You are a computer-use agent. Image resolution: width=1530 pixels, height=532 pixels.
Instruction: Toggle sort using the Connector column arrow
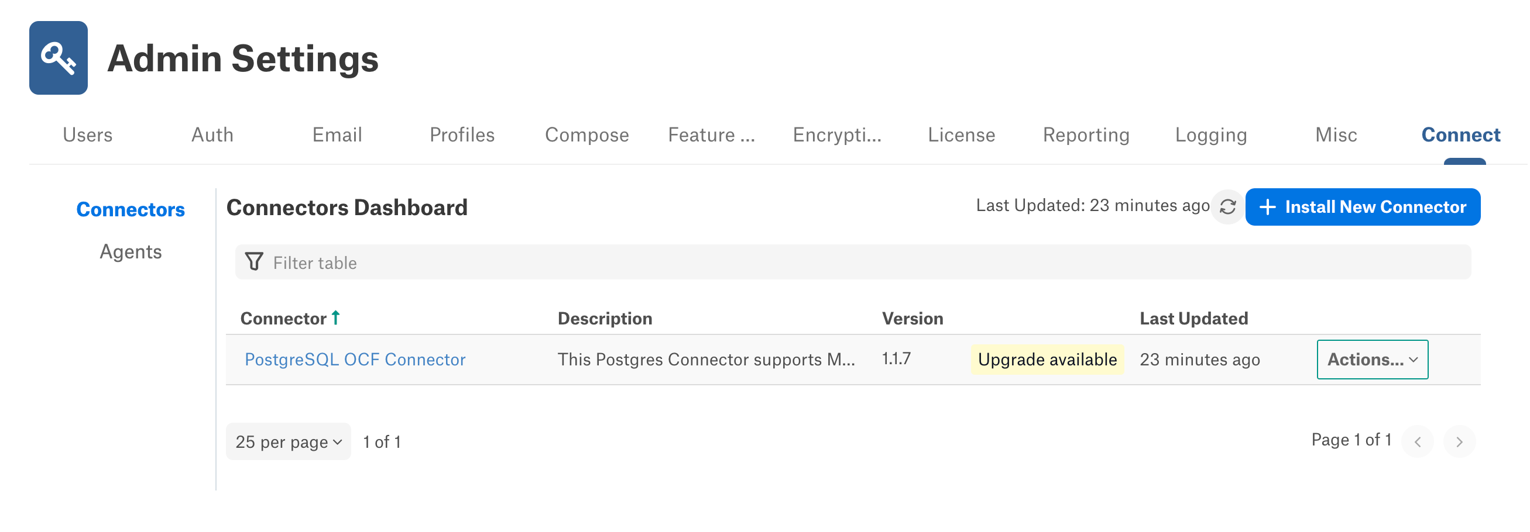point(335,318)
